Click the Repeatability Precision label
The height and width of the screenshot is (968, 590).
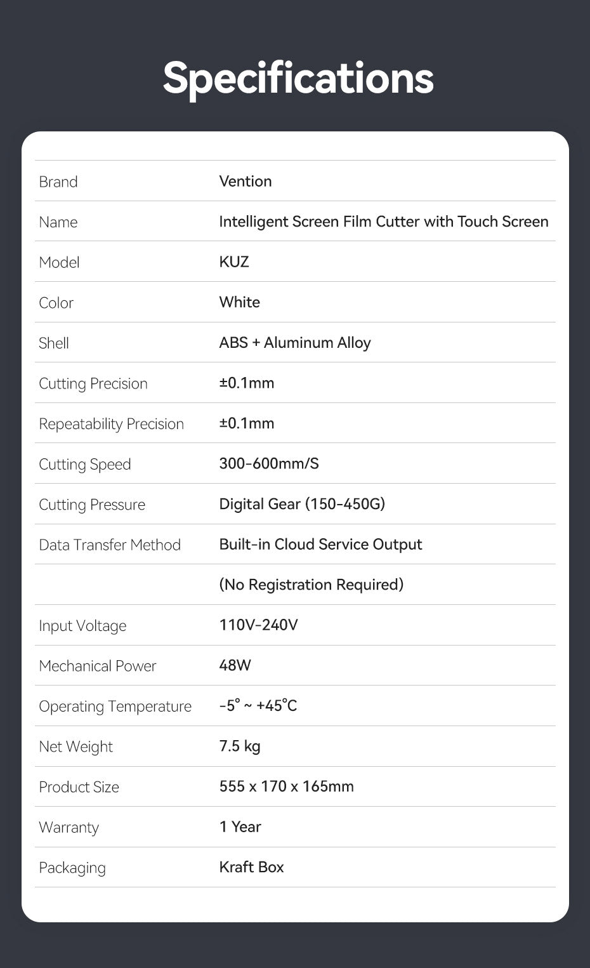pos(112,424)
